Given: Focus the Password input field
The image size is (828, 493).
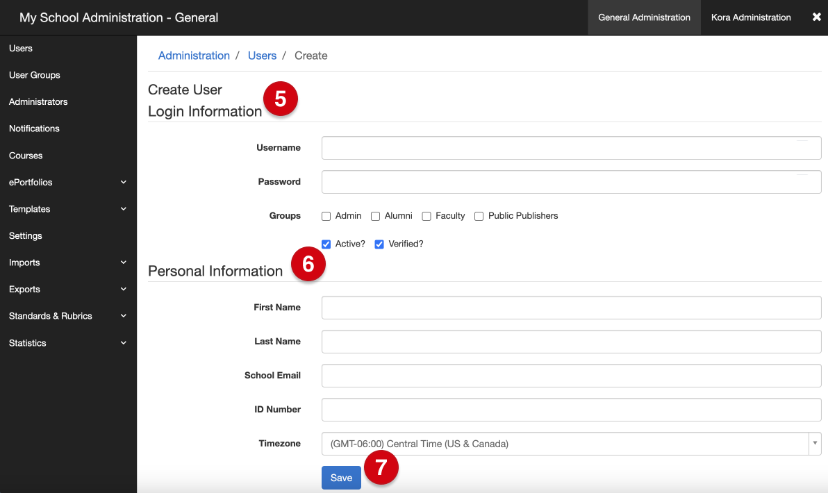Looking at the screenshot, I should (572, 181).
